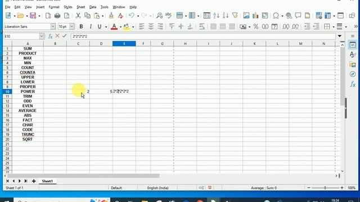The width and height of the screenshot is (360, 202).
Task: Toggle Italic formatting
Action: click(91, 26)
